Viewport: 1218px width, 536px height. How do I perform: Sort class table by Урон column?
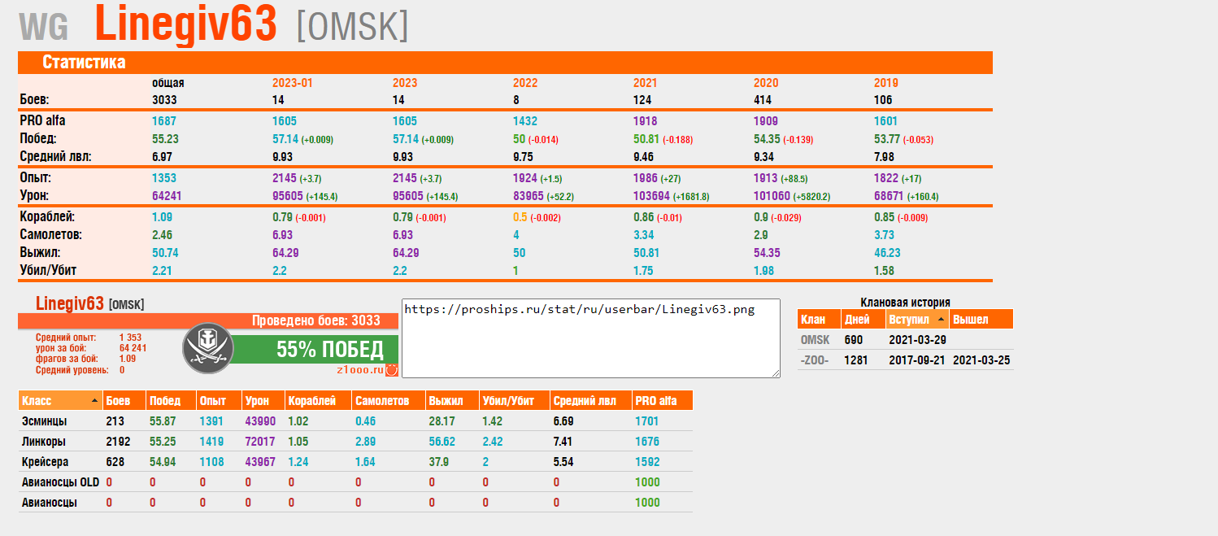[x=262, y=401]
